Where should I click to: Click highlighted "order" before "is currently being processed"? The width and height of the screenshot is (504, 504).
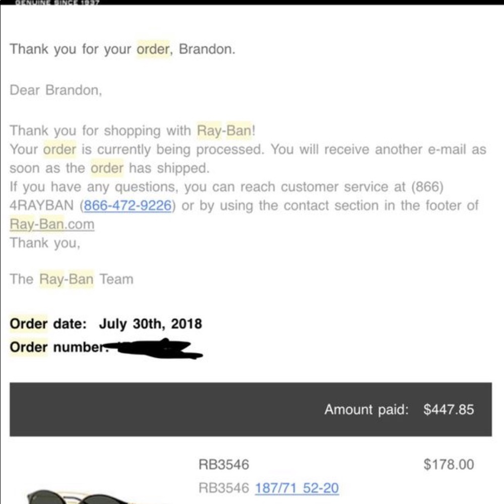tap(59, 150)
